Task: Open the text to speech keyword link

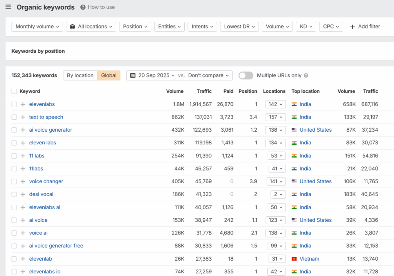Action: [46, 117]
